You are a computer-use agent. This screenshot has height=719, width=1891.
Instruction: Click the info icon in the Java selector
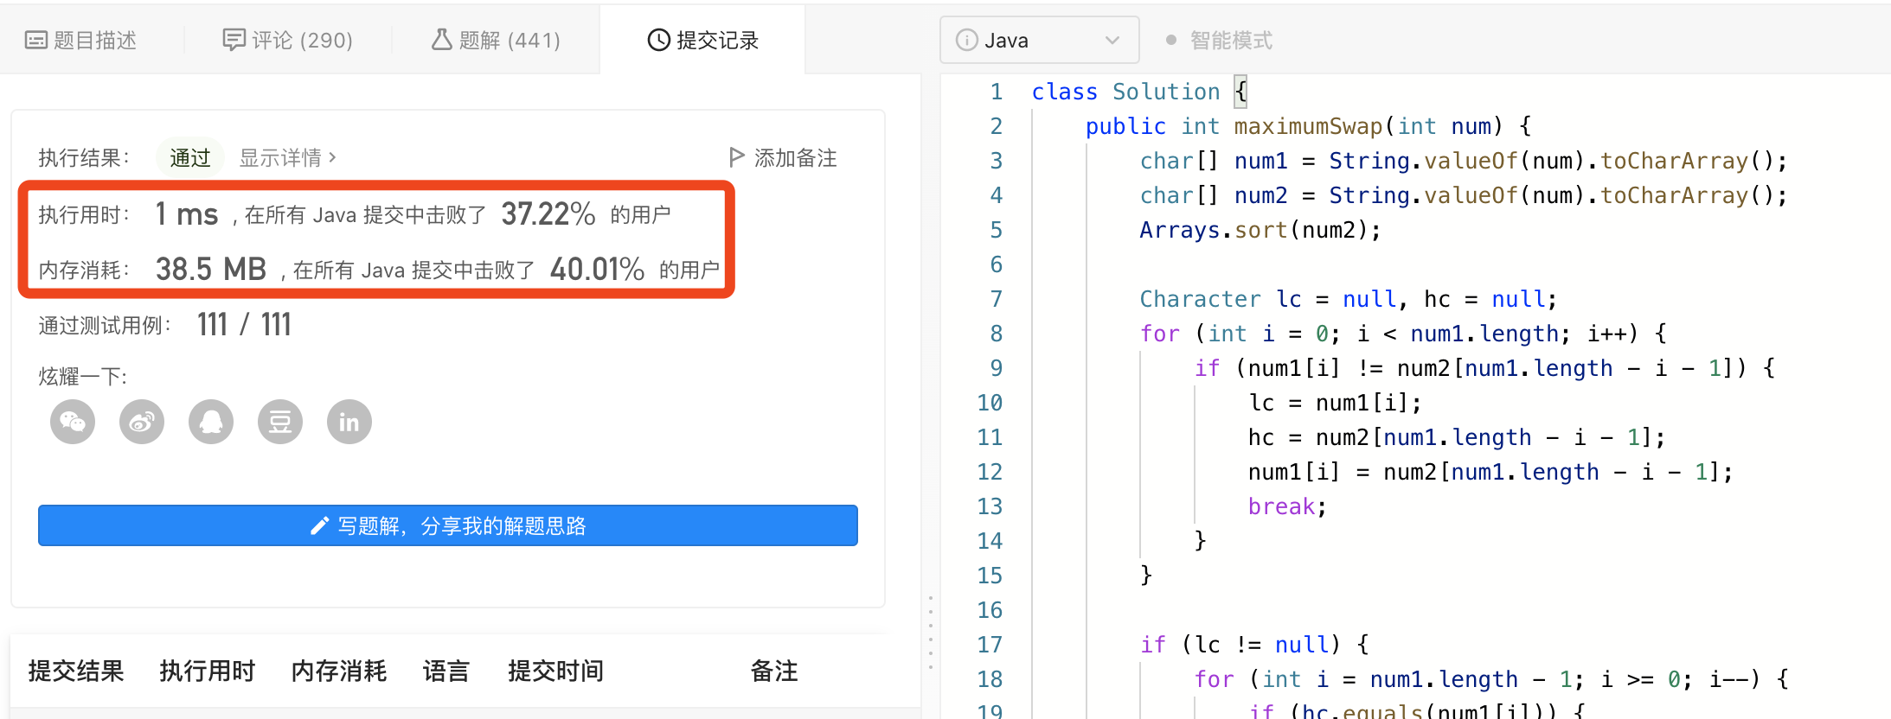[x=966, y=41]
